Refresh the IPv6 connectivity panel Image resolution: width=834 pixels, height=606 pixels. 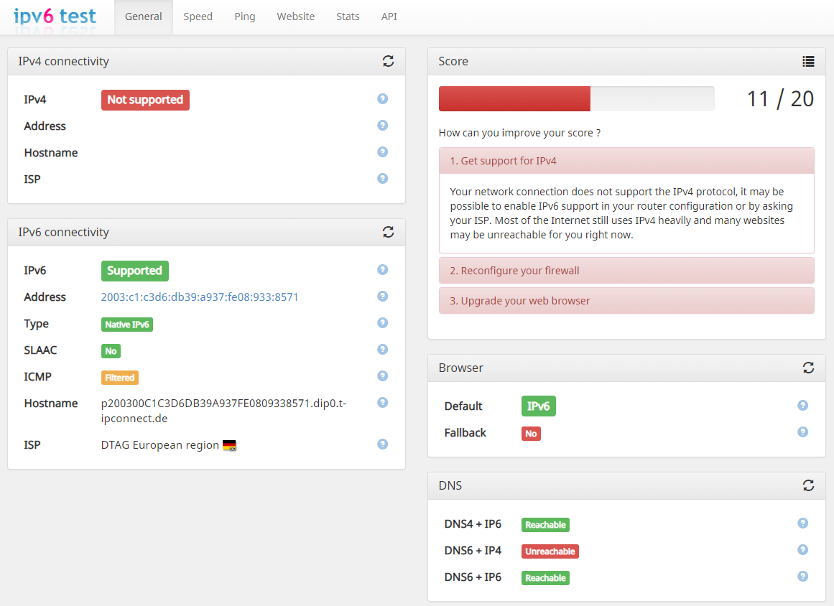[x=389, y=232]
